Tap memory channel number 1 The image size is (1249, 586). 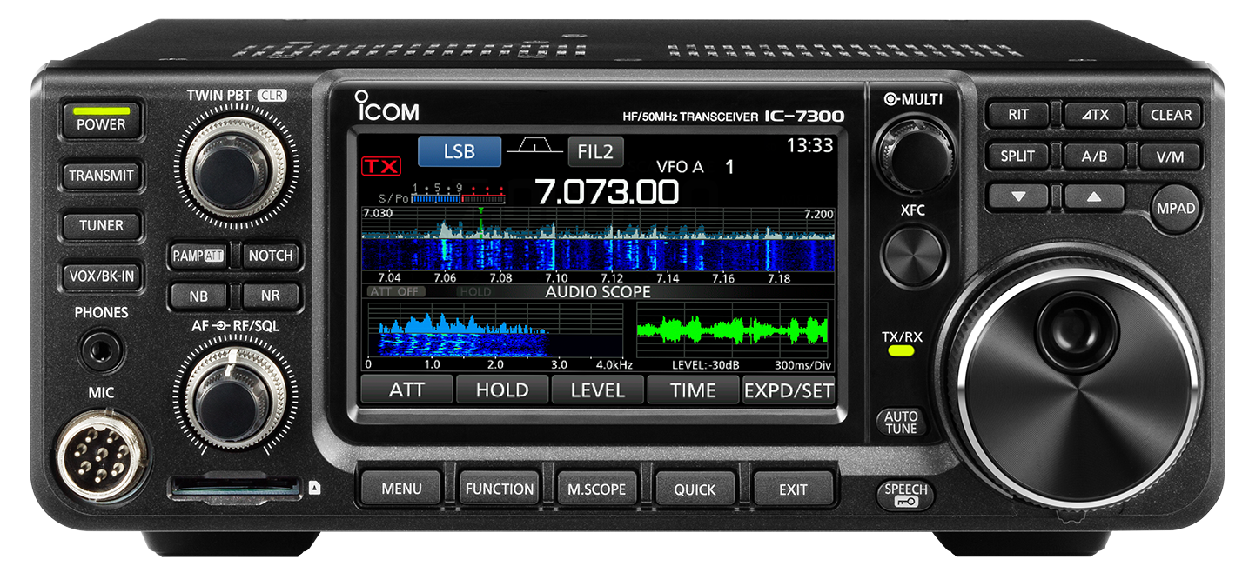click(x=730, y=167)
